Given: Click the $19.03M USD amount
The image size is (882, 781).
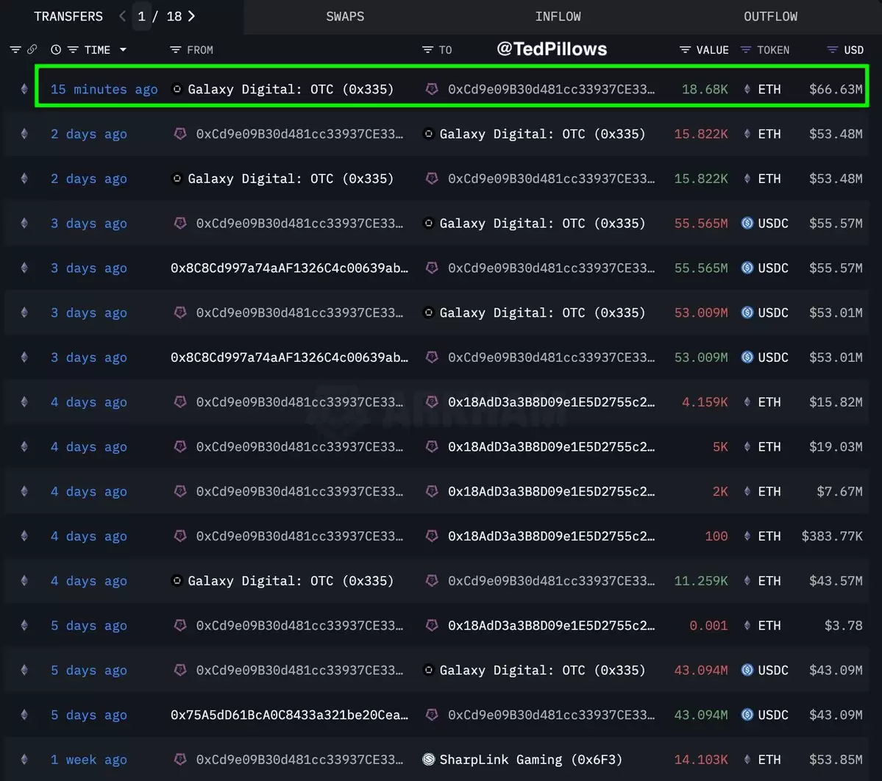Looking at the screenshot, I should [836, 447].
